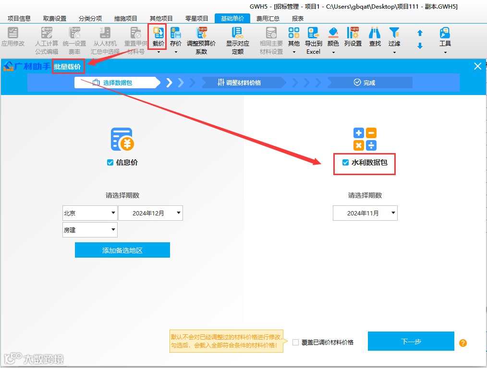Click 请选择期数 label under 信息价

[122, 195]
